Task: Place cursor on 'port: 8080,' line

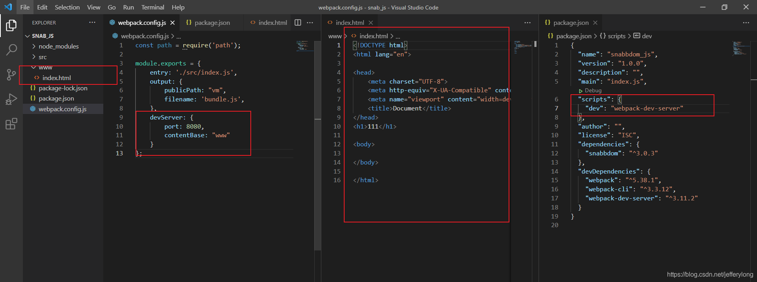Action: 184,127
